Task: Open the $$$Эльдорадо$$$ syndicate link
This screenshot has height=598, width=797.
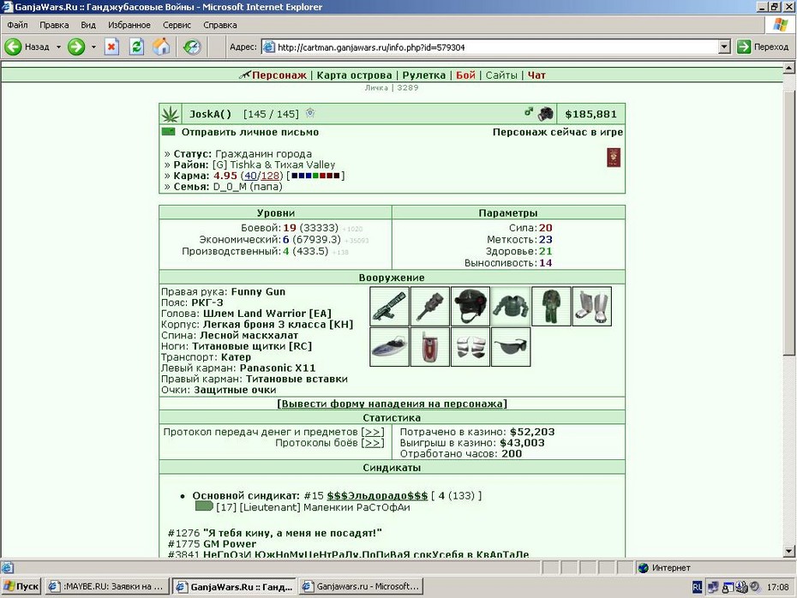Action: (x=377, y=495)
